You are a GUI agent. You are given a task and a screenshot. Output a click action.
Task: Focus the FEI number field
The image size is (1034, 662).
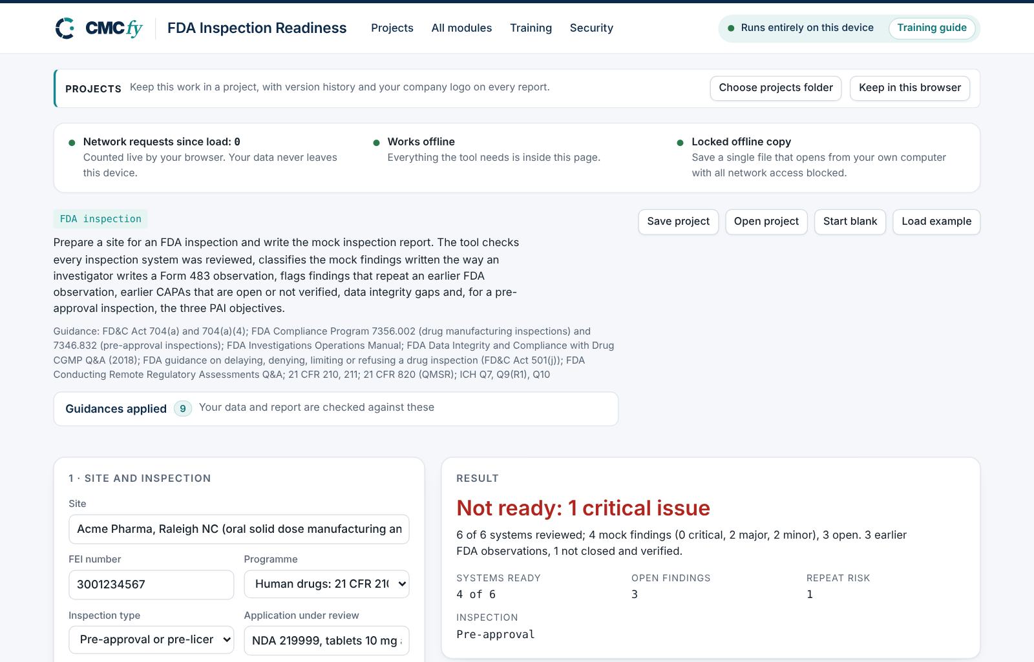(151, 584)
